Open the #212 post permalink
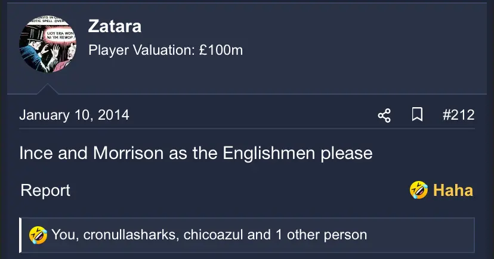 (x=458, y=115)
